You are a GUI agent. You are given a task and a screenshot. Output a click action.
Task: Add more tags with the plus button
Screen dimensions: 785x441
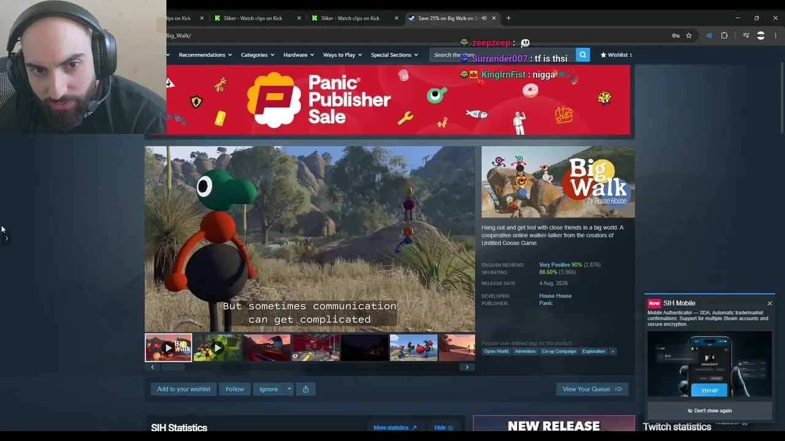tap(612, 352)
